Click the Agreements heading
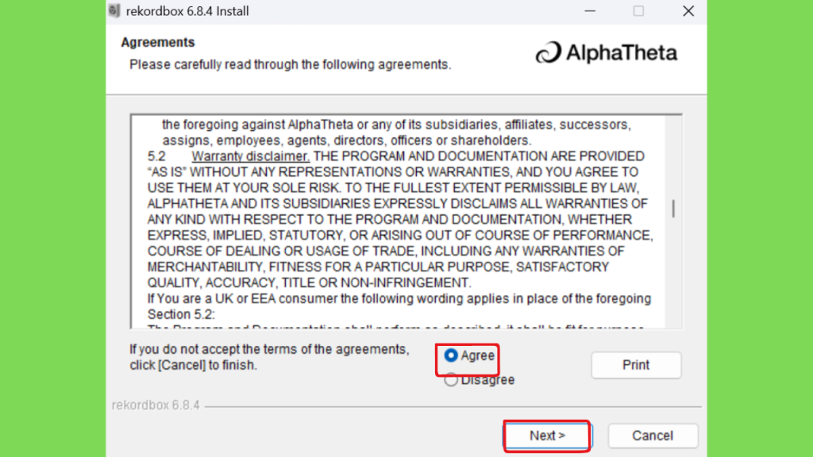The width and height of the screenshot is (813, 457). coord(158,42)
